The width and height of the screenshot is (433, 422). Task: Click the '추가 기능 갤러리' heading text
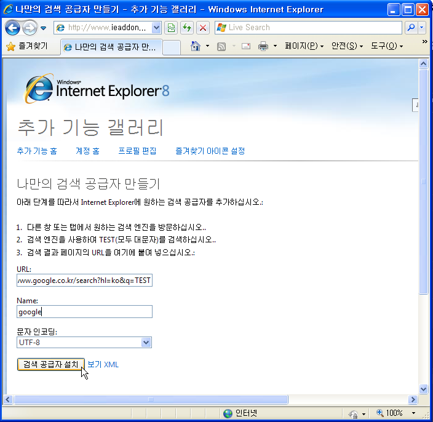click(x=90, y=127)
